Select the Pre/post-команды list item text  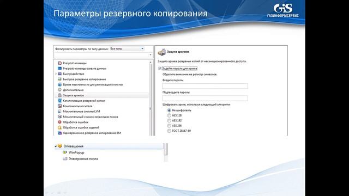point(75,63)
